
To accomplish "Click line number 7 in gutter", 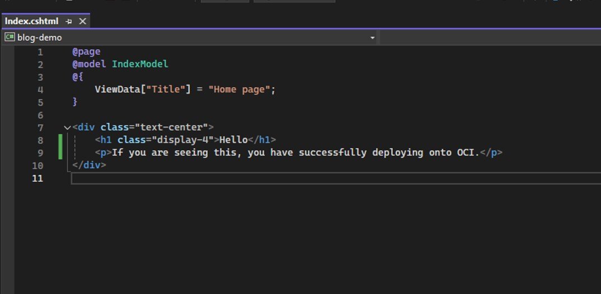I will pos(40,127).
